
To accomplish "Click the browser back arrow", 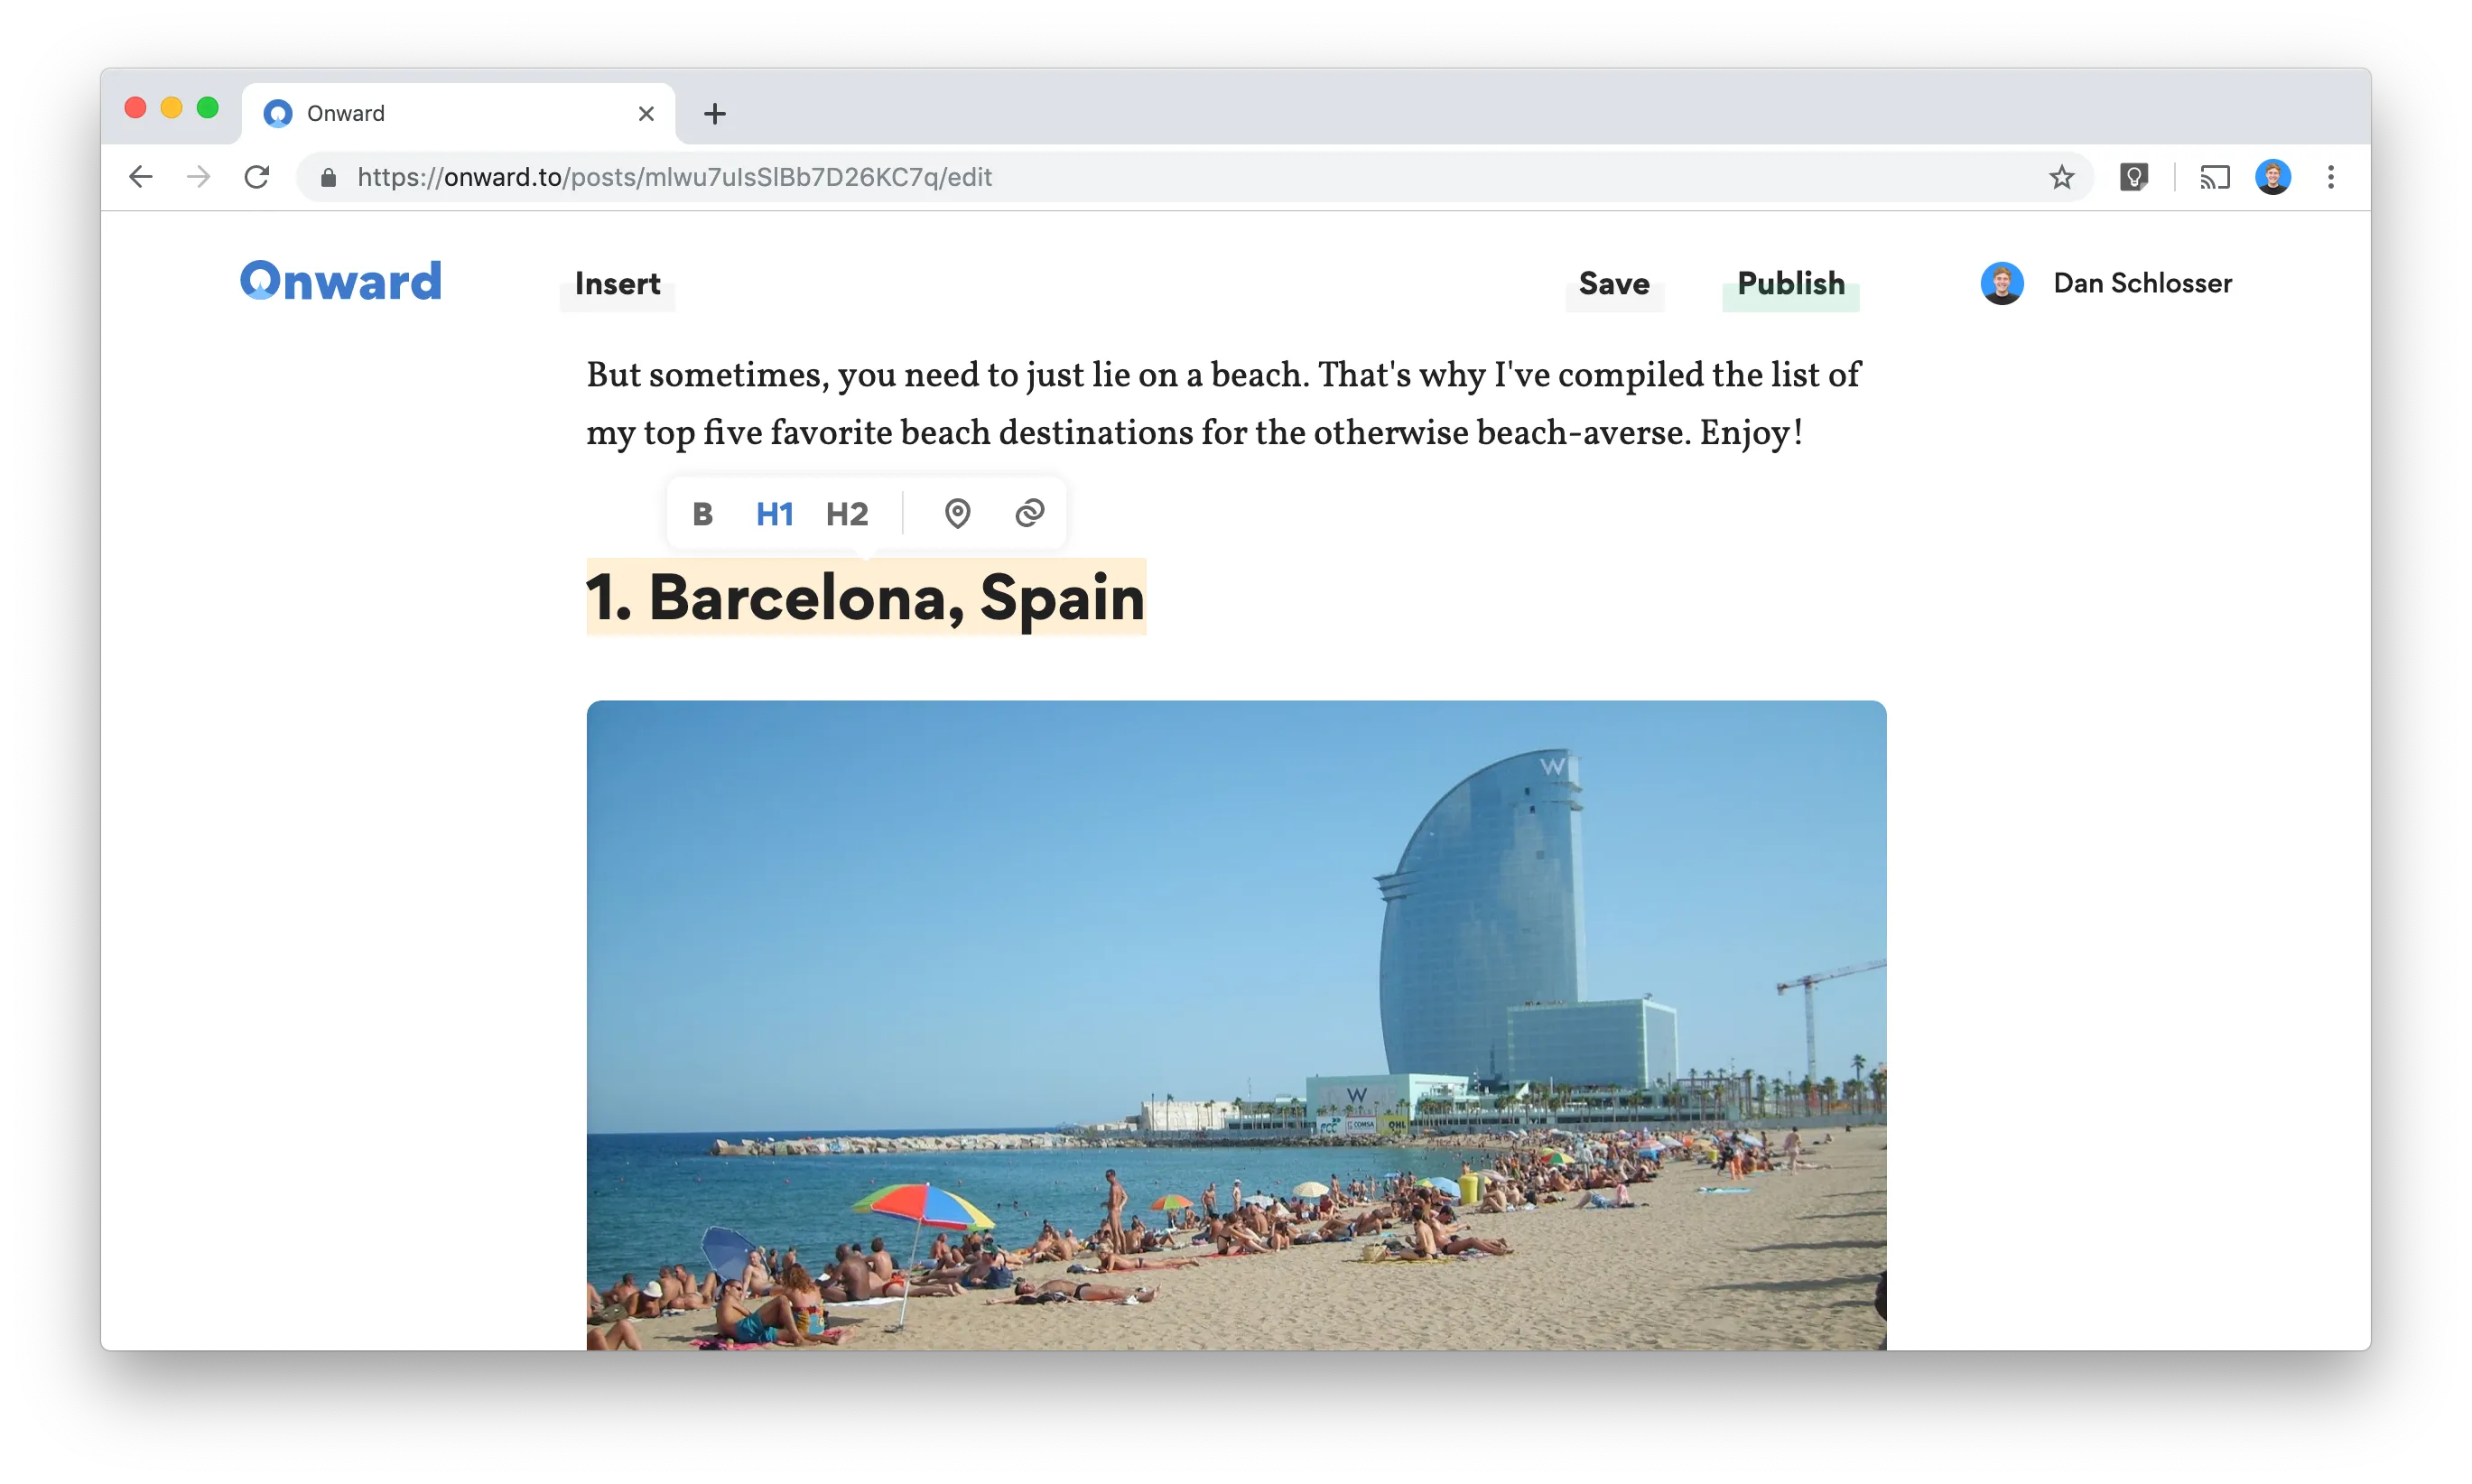I will [141, 177].
